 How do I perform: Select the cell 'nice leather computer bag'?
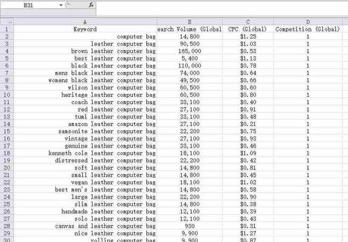(85, 234)
